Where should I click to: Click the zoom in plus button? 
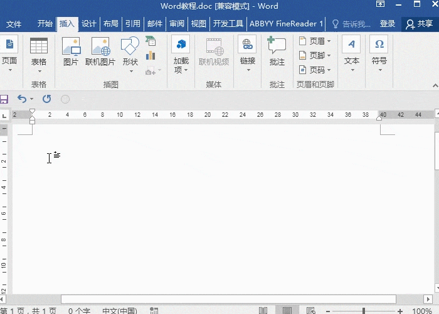click(x=400, y=311)
